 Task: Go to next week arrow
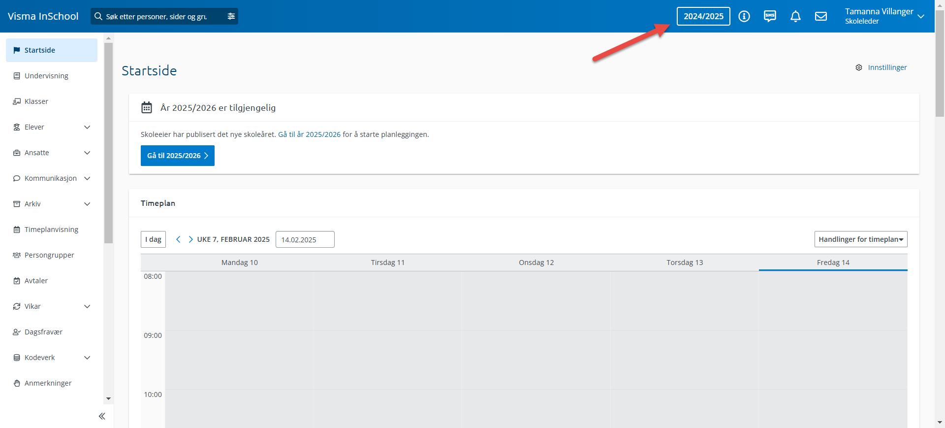pyautogui.click(x=190, y=239)
